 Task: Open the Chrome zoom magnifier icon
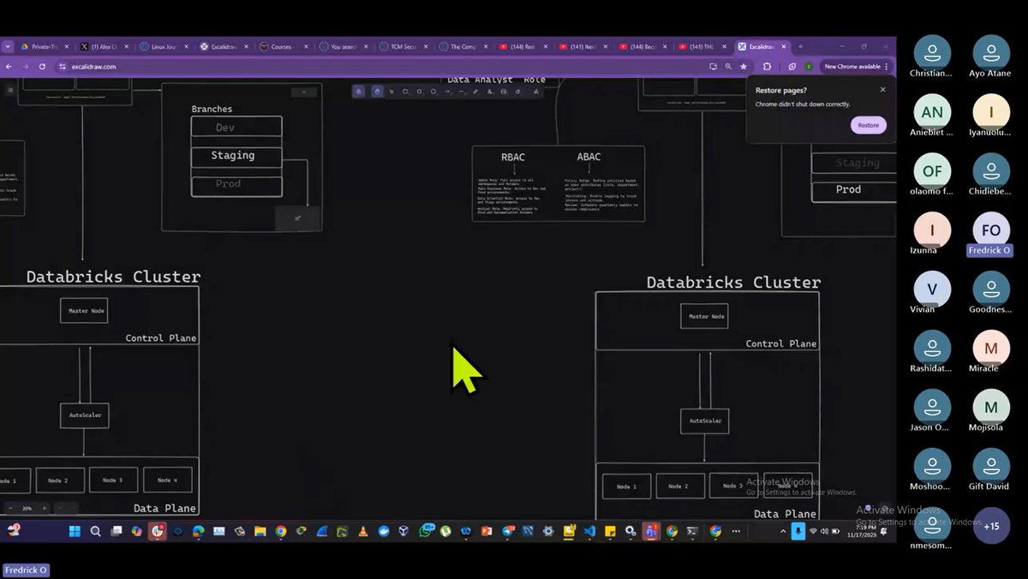pos(728,66)
